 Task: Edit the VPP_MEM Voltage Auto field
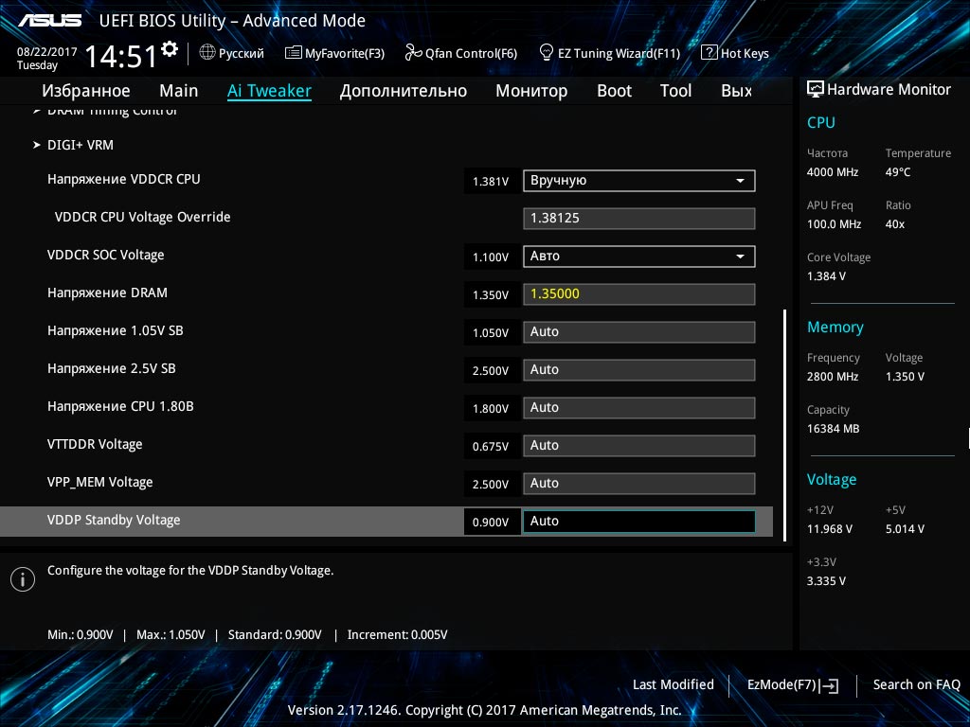(639, 484)
